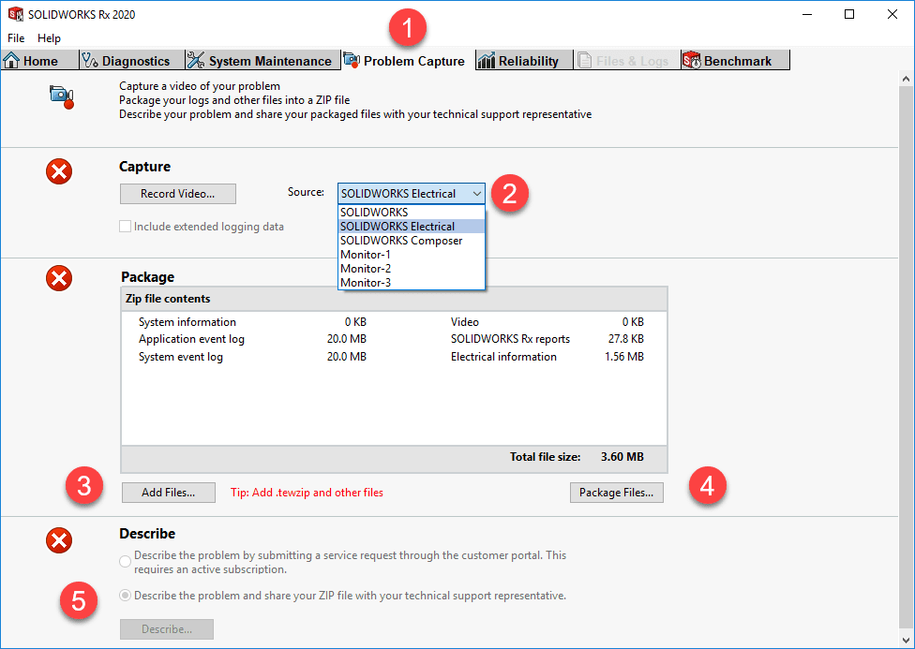
Task: Click the Record Video button
Action: 178,194
